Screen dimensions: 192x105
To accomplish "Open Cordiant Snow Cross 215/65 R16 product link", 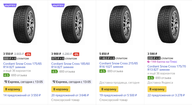I will coord(118,65).
